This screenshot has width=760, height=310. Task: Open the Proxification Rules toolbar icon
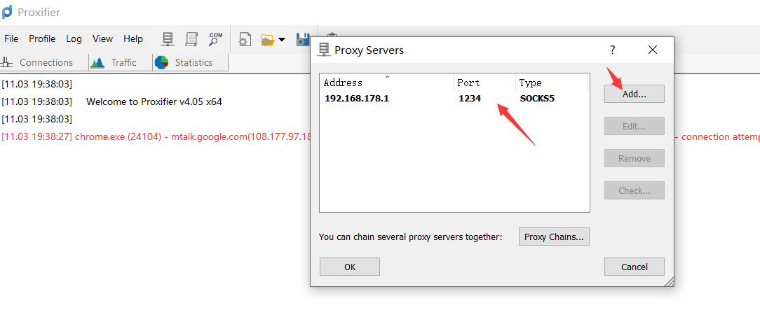pyautogui.click(x=191, y=39)
